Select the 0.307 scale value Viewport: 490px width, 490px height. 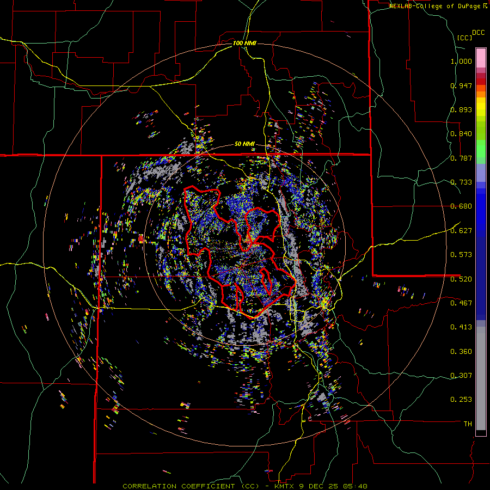coord(461,375)
